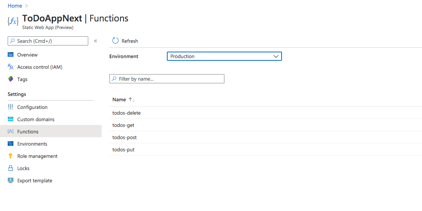Navigate to the Home breadcrumb link

coord(15,6)
